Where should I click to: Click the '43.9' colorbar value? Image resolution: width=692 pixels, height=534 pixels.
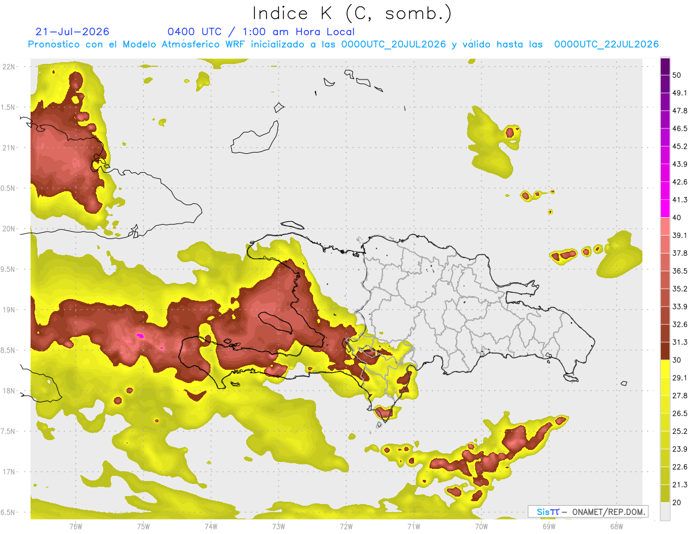tap(680, 164)
